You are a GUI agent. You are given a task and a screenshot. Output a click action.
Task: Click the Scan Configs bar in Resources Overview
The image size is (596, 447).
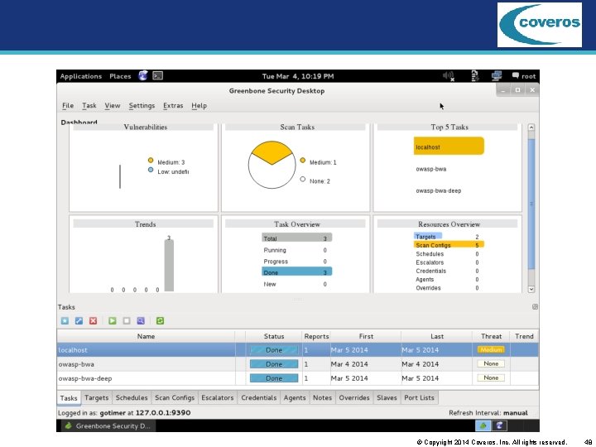[x=449, y=245]
